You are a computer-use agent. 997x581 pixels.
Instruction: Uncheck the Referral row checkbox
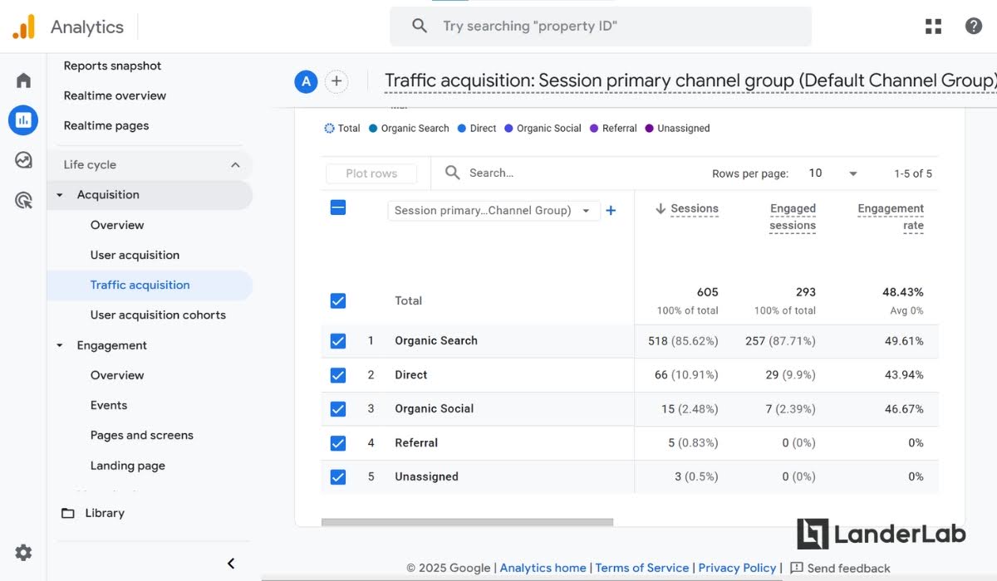338,443
